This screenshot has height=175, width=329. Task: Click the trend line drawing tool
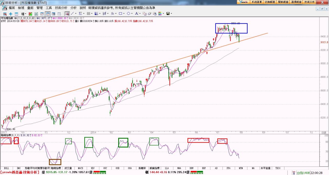pyautogui.click(x=72, y=14)
